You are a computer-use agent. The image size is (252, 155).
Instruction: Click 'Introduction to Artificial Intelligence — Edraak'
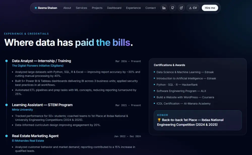(186, 78)
